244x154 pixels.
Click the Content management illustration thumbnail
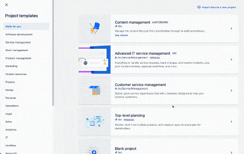(95, 28)
